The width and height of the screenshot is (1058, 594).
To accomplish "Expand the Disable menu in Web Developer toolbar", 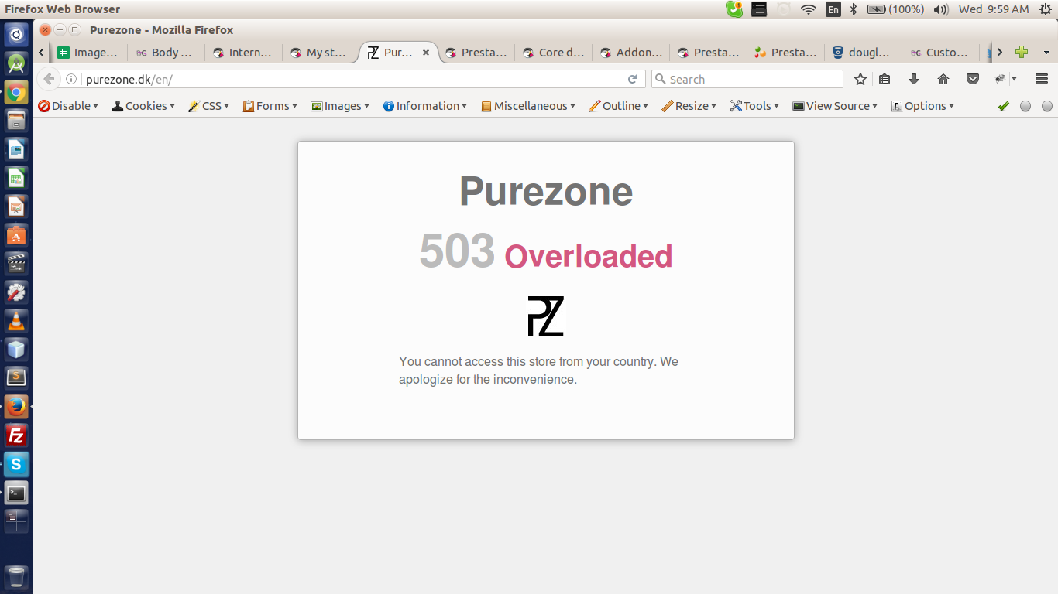I will [68, 106].
